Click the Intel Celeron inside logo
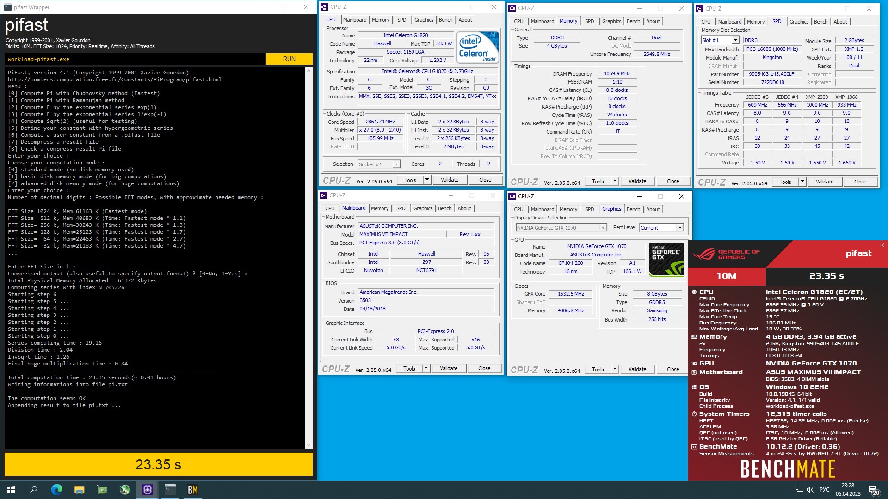 (x=478, y=47)
